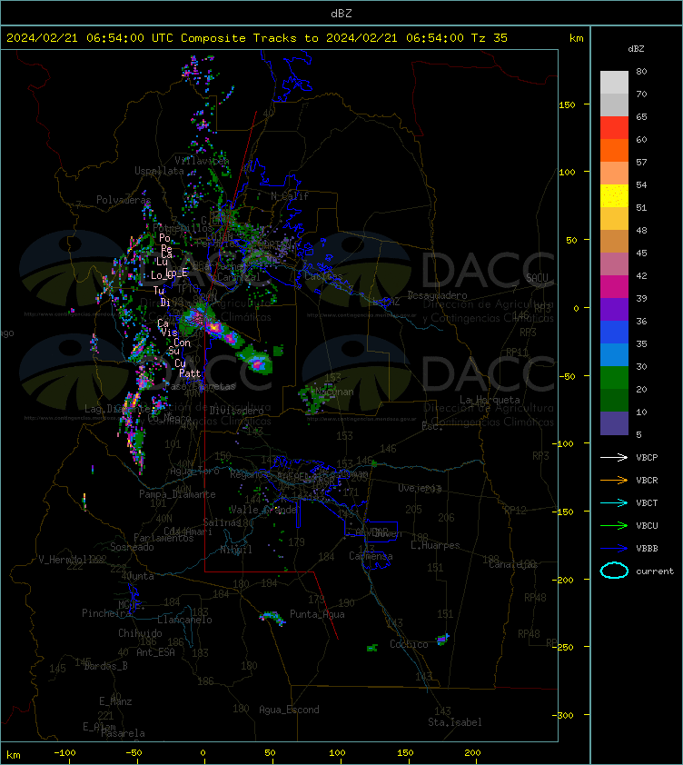Viewport: 683px width, 765px height.
Task: Click the 'VBCT' legend label
Action: (647, 503)
